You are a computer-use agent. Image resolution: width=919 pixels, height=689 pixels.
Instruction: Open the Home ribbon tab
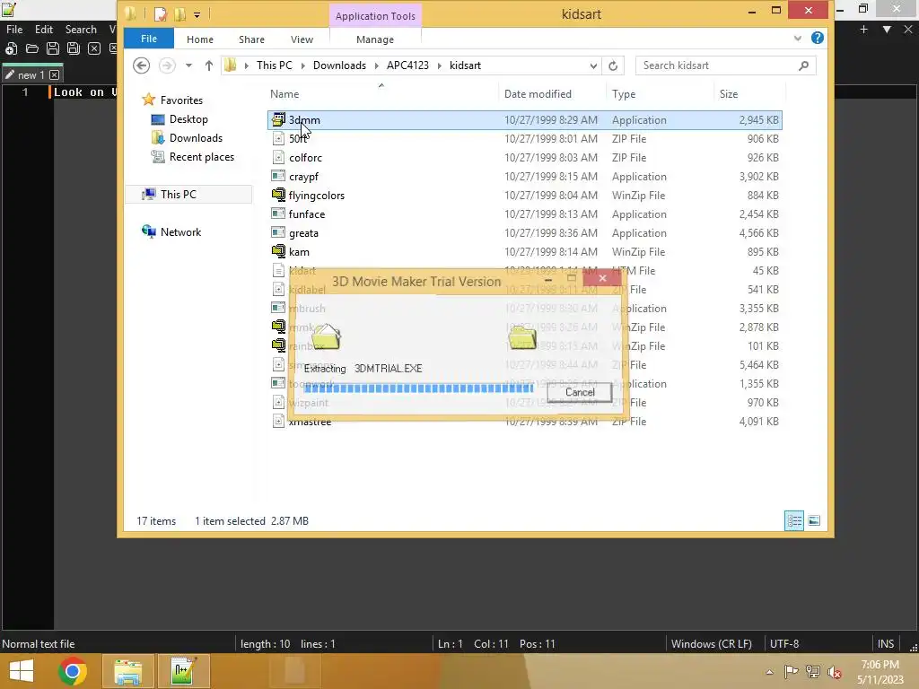[200, 39]
